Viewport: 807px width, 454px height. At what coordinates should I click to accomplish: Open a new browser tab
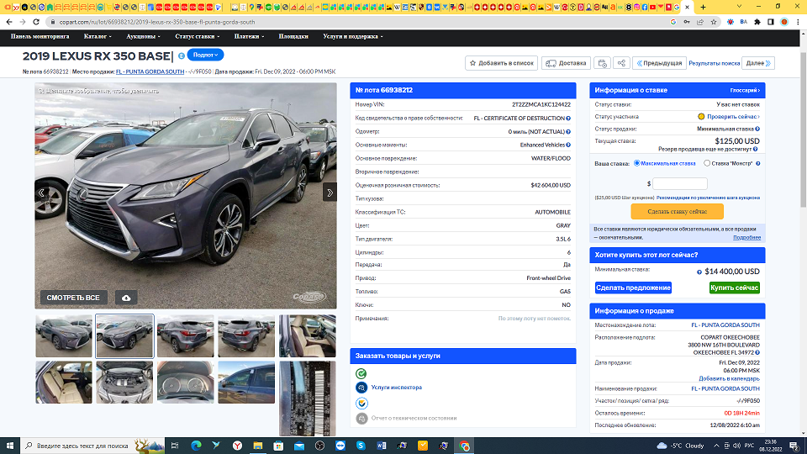pyautogui.click(x=703, y=8)
